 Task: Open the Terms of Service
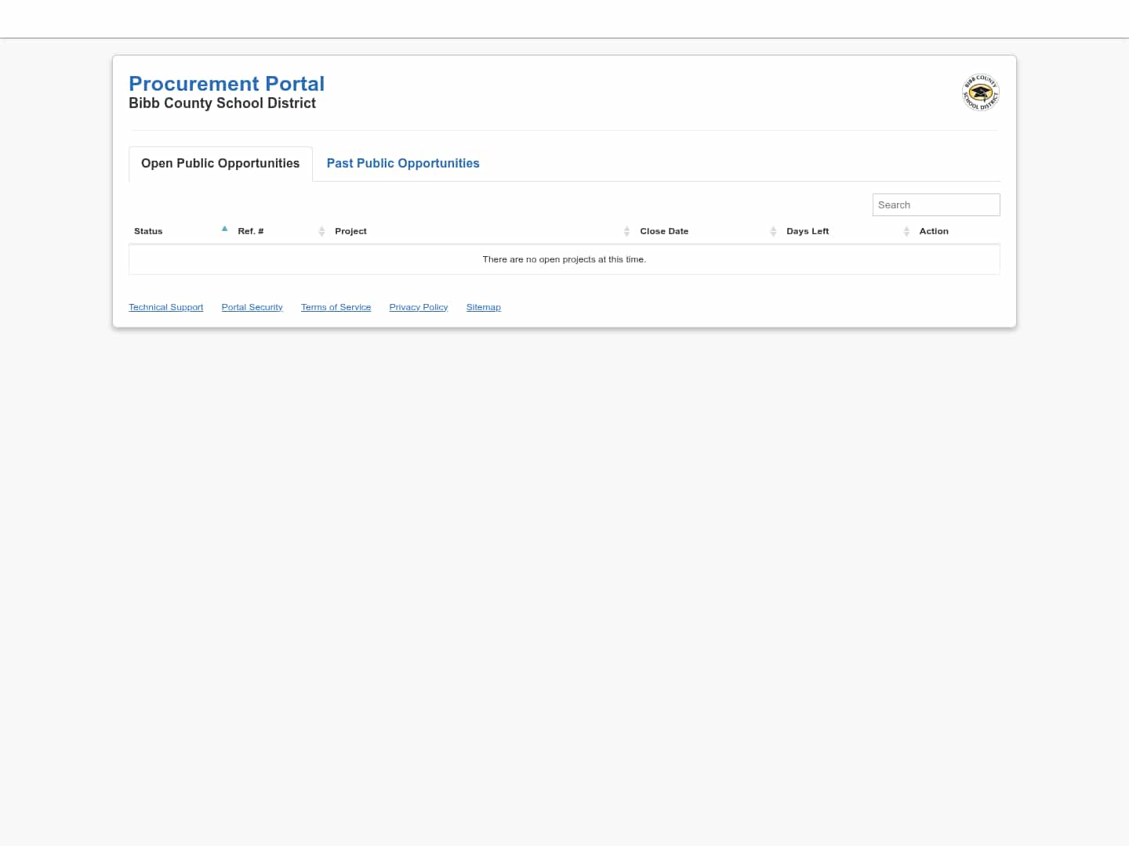[336, 307]
